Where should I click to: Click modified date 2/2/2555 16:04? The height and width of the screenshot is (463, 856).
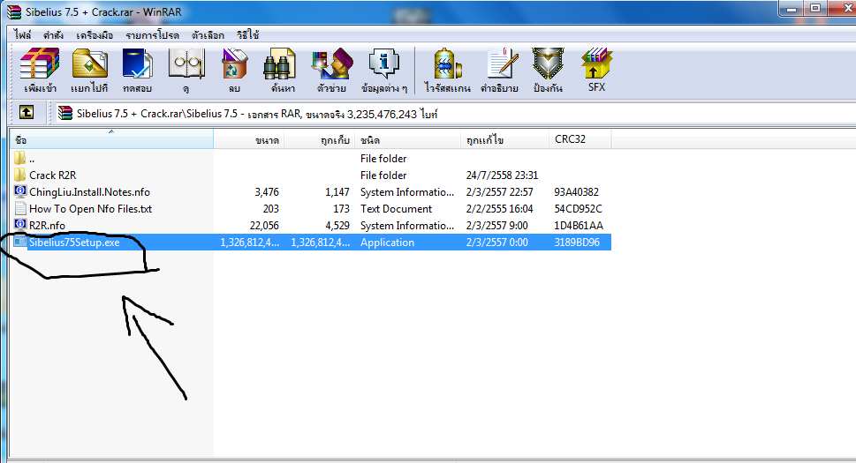(x=499, y=209)
